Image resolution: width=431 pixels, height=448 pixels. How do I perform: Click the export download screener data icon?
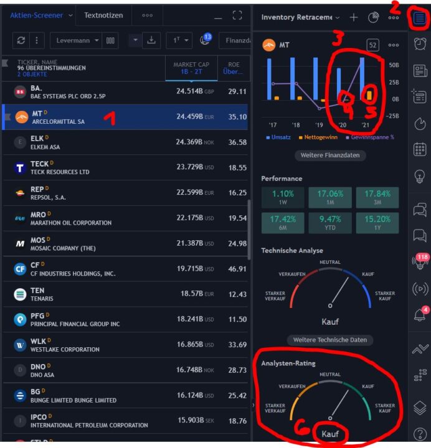[x=151, y=40]
